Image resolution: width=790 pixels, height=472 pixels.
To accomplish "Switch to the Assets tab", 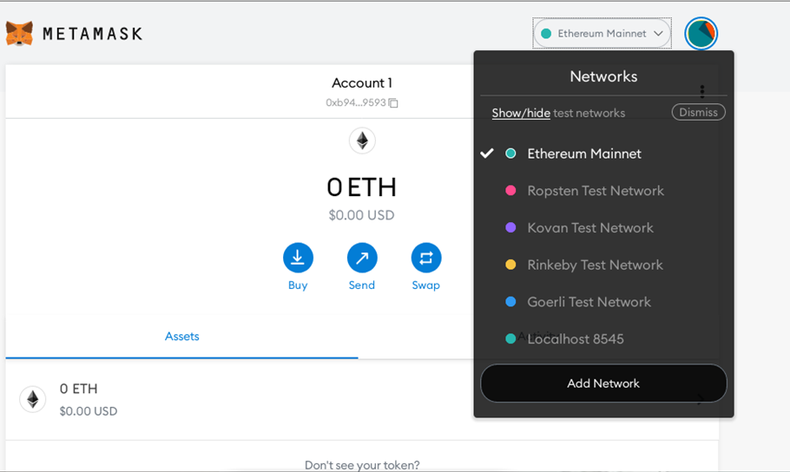I will [182, 336].
